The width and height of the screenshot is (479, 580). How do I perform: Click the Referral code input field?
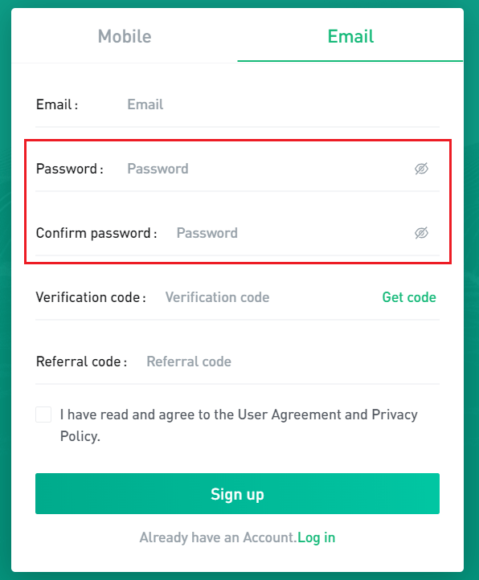click(x=293, y=361)
